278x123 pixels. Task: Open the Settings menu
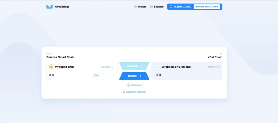click(x=157, y=7)
